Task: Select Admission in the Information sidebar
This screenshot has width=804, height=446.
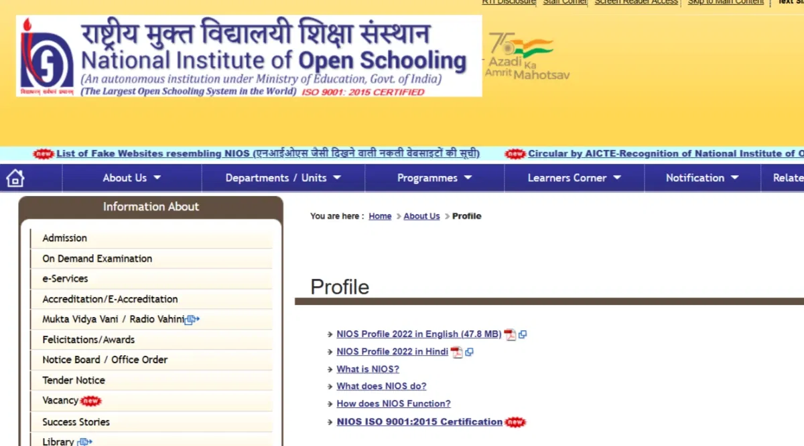Action: (65, 238)
